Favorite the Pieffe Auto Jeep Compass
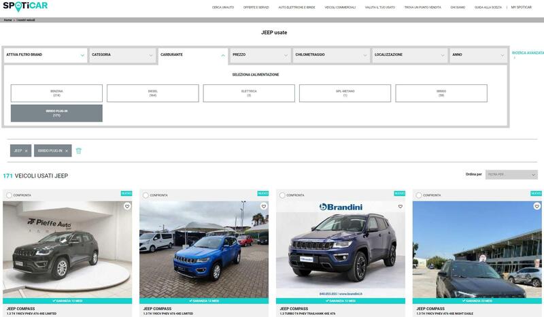Screen dimensions: 544x317 (127, 206)
